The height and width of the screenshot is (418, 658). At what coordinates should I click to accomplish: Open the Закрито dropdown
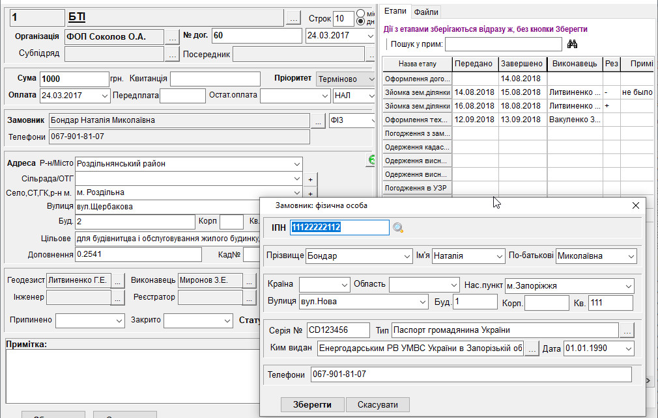[227, 321]
